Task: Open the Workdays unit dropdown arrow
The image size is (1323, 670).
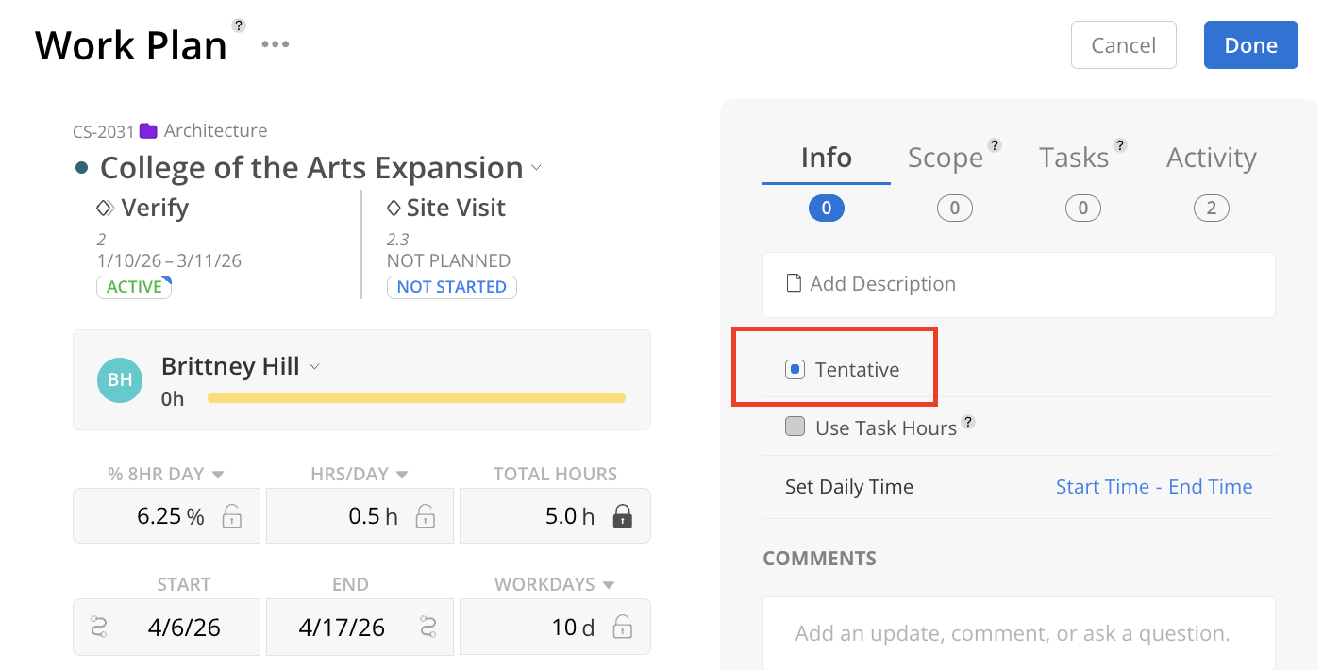Action: [609, 584]
